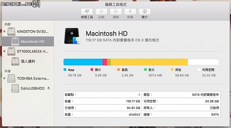Image resolution: width=231 pixels, height=128 pixels.
Task: Click the yellow Other segment of usage bar
Action: 149,62
